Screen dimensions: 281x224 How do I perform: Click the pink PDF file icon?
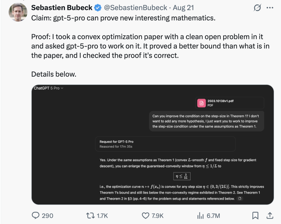(201, 103)
